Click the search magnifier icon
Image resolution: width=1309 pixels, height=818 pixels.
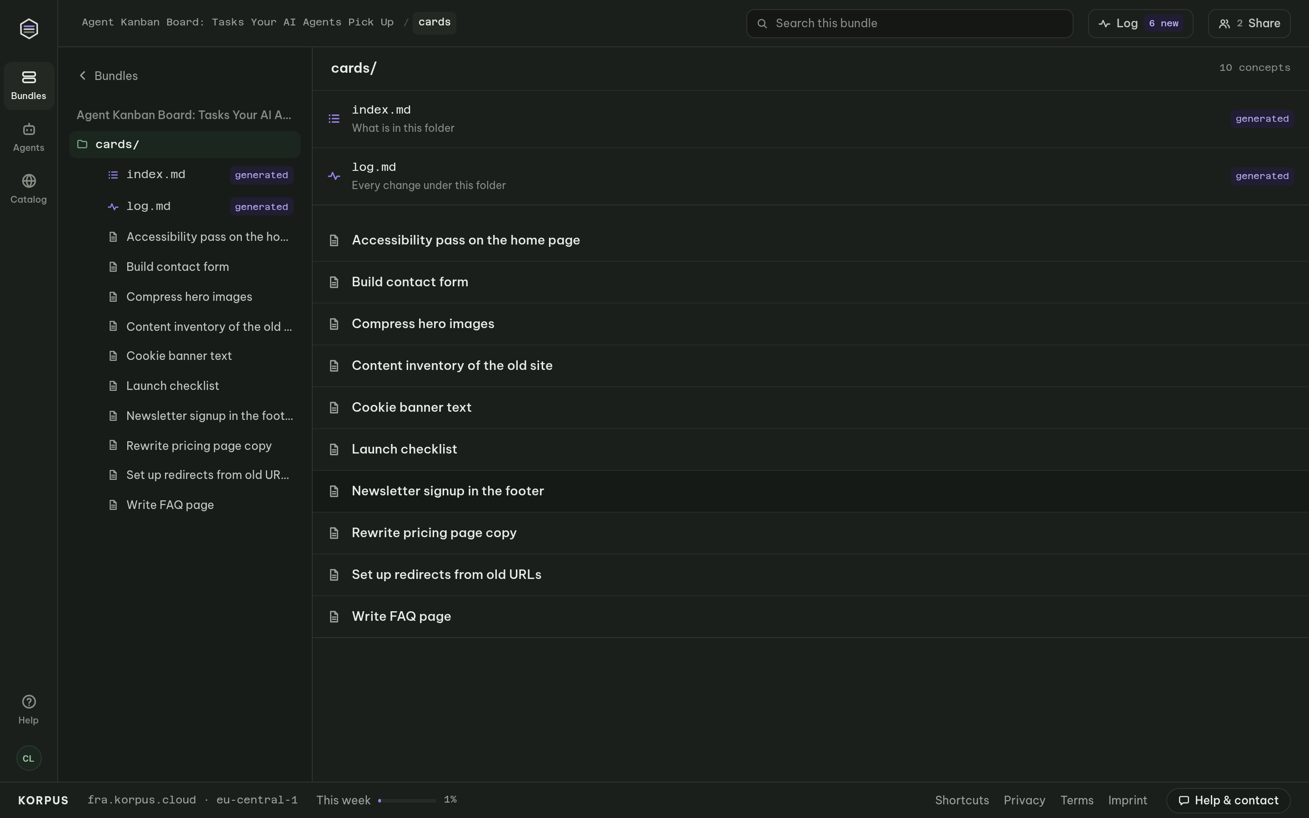(762, 23)
